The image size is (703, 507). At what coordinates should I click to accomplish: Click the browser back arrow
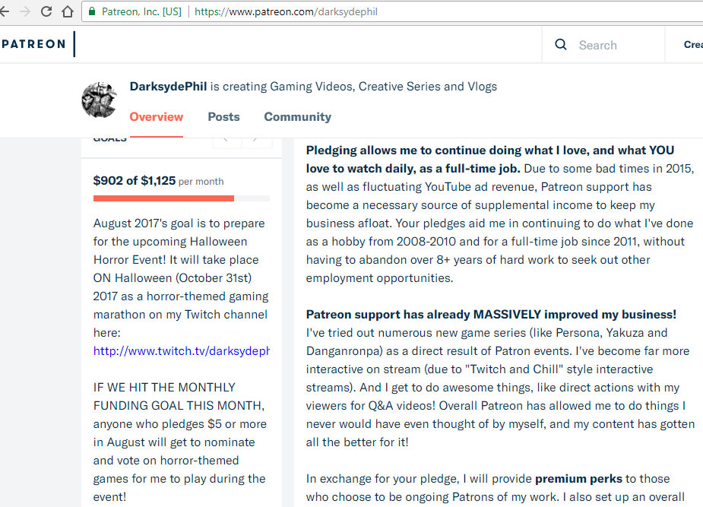pos(4,11)
